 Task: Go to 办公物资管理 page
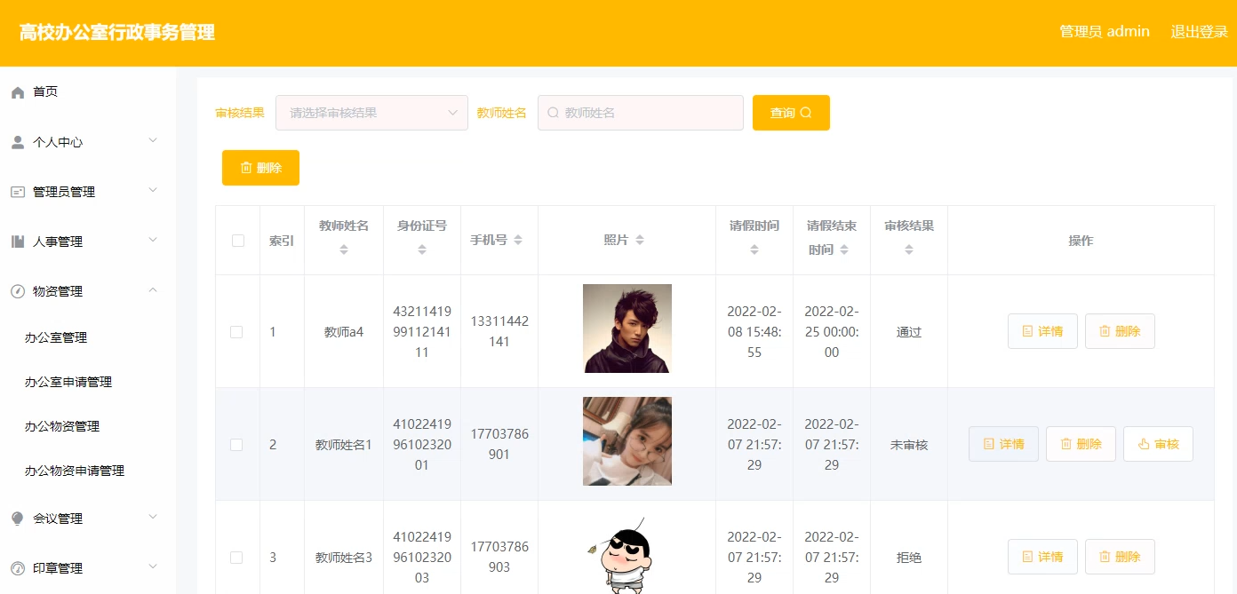62,427
